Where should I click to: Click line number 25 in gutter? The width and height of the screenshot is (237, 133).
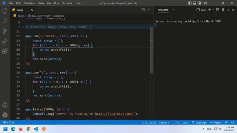click(18, 50)
